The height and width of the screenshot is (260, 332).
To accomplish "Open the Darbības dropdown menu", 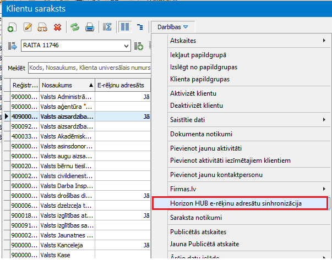I will click(x=172, y=27).
